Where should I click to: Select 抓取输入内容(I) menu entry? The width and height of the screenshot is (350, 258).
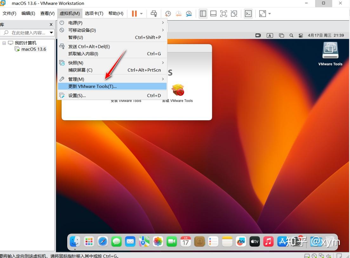click(x=112, y=54)
